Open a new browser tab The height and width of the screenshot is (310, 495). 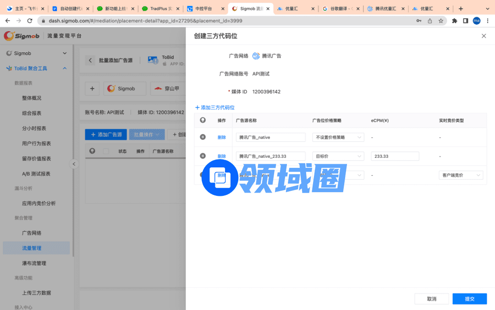[x=461, y=8]
